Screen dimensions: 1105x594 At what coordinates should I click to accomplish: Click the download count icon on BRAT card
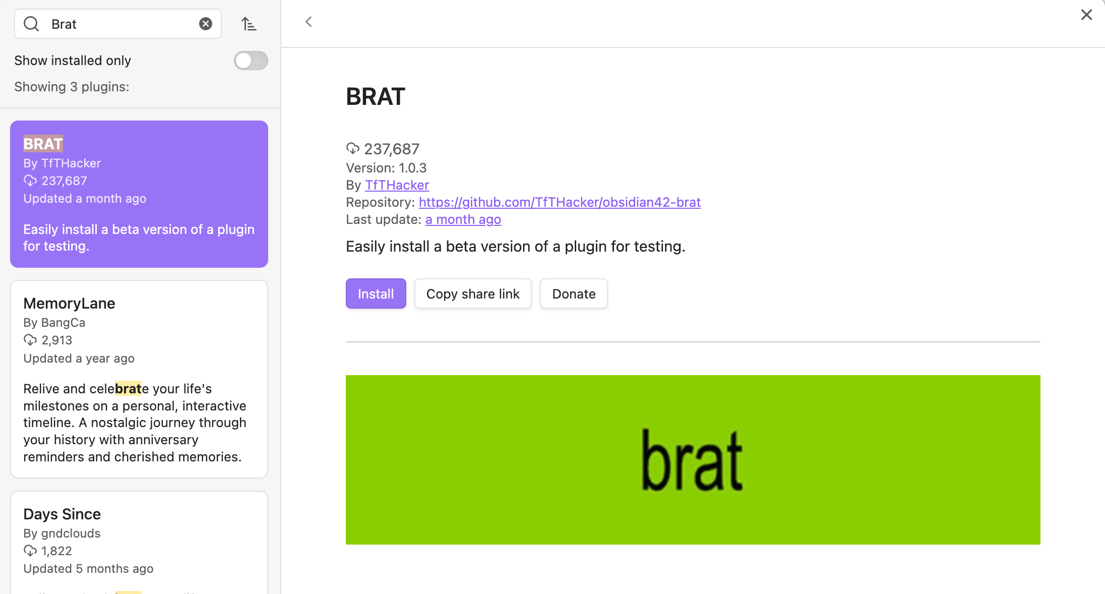29,180
